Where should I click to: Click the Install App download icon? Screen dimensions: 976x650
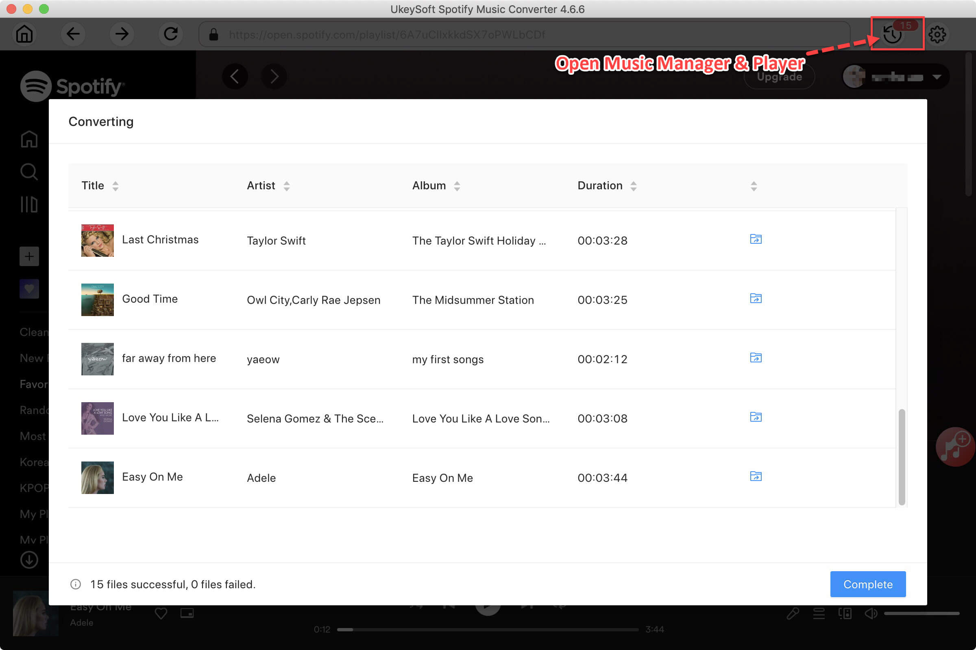(29, 560)
